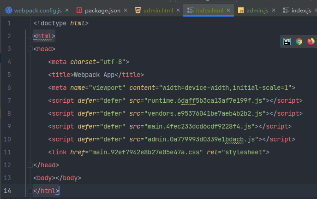Image resolution: width=317 pixels, height=199 pixels.
Task: Close the package.json tab
Action: (x=126, y=10)
